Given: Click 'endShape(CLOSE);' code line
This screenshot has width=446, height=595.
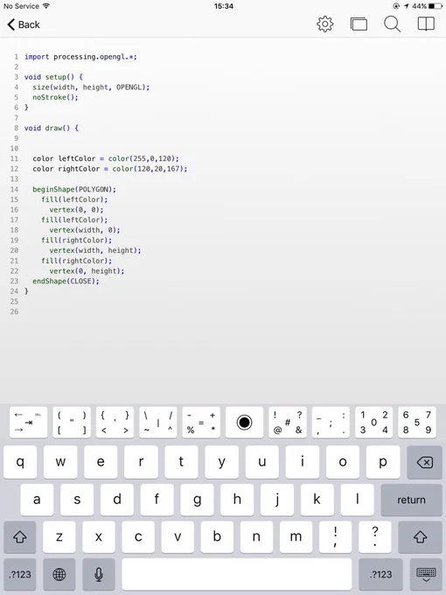Looking at the screenshot, I should [x=66, y=281].
